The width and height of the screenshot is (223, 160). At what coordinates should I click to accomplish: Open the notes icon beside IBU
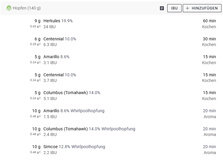click(162, 8)
